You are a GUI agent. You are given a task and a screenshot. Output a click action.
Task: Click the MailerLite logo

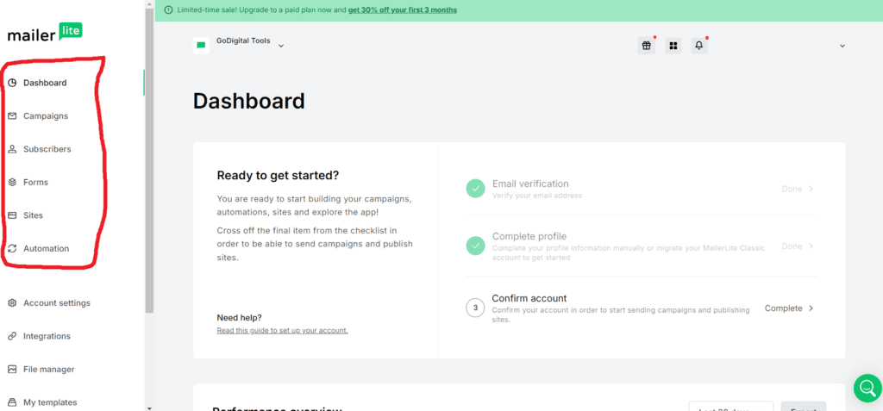point(45,34)
